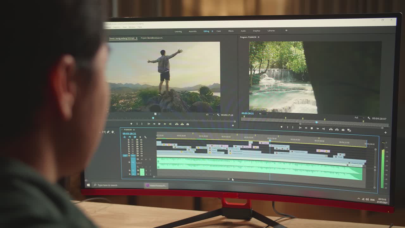Click the Insert icon below the Source monitor
Viewport: 405px width, 228px height.
click(176, 123)
